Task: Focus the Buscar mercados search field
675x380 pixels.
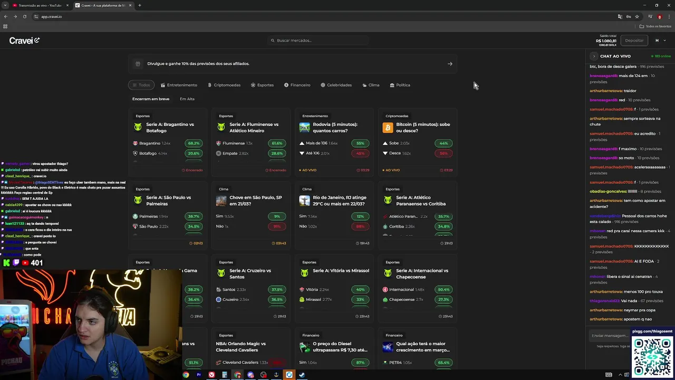Action: pyautogui.click(x=318, y=41)
